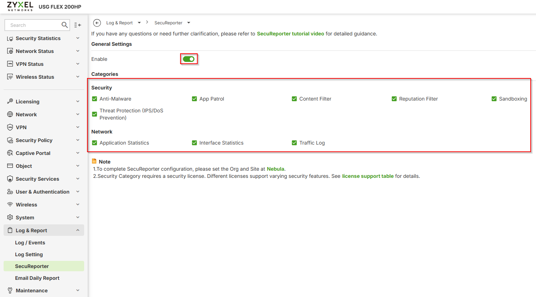Screen dimensions: 536x297
Task: Expand Wireless Status chevron
Action: coord(78,77)
